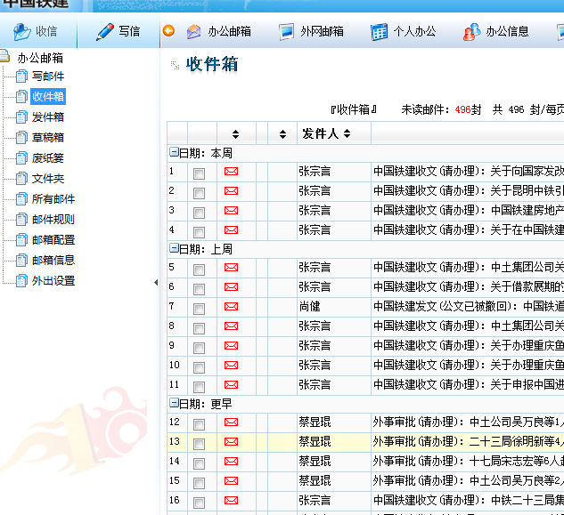
Task: Click the 收件箱 page heading
Action: tap(212, 65)
